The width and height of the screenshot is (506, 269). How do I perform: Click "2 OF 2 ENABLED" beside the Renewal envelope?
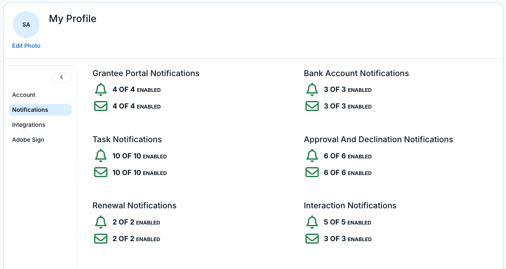tap(136, 239)
